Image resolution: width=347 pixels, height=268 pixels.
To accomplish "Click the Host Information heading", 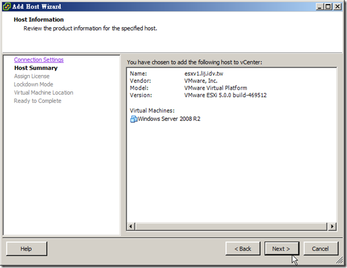I will pos(39,19).
